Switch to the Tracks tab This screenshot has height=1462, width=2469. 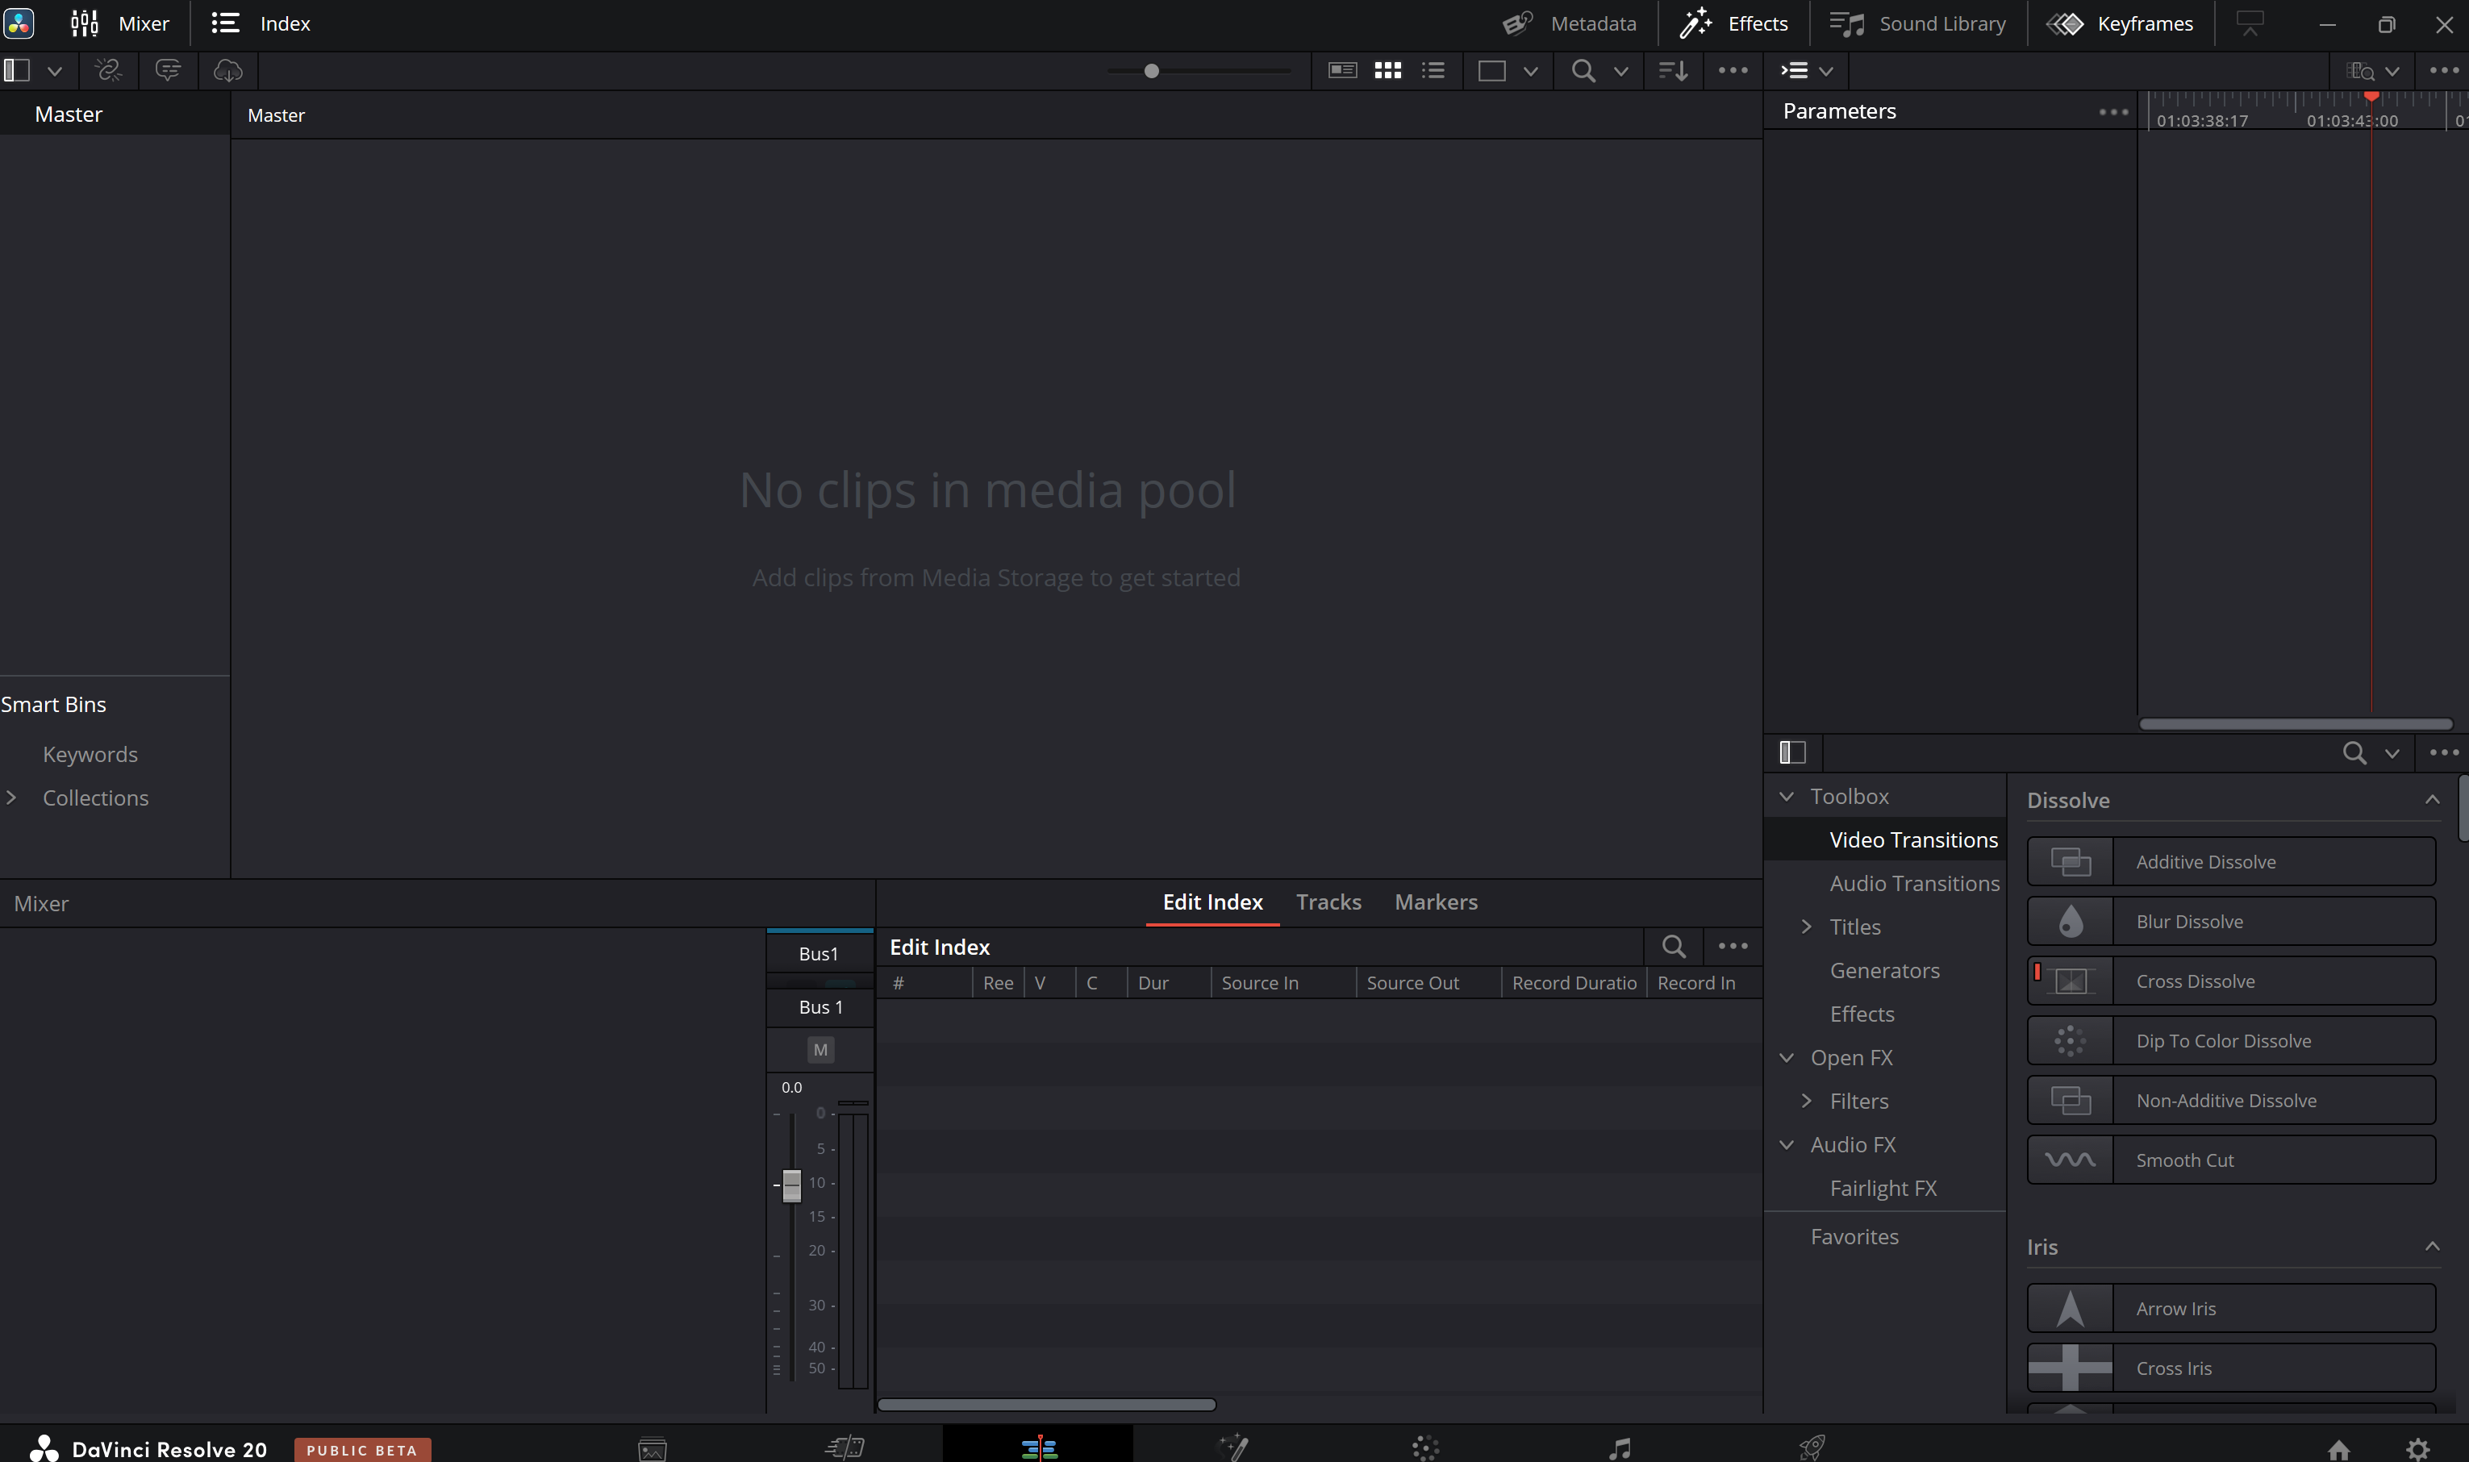[1328, 902]
